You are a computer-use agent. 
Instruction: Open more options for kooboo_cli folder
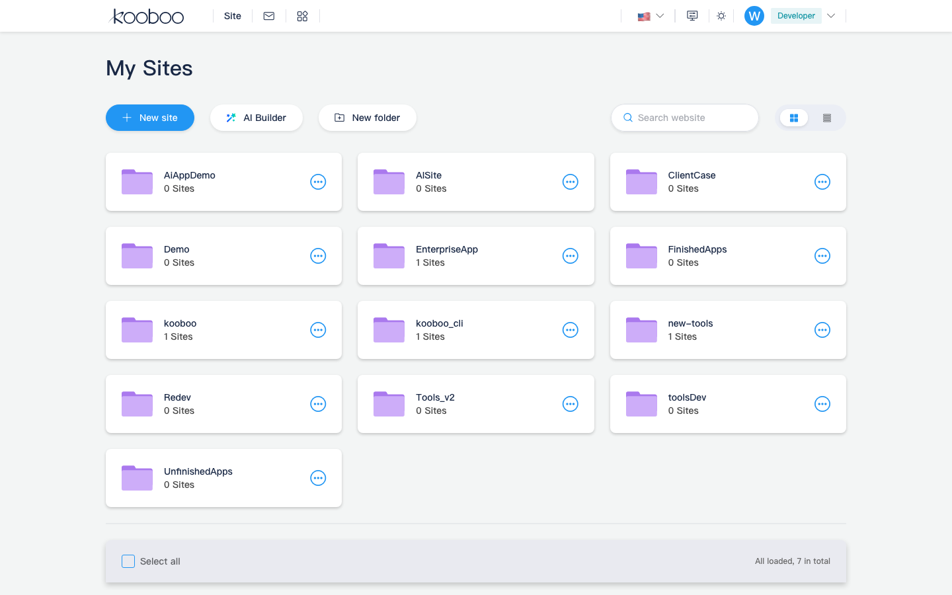pyautogui.click(x=571, y=330)
